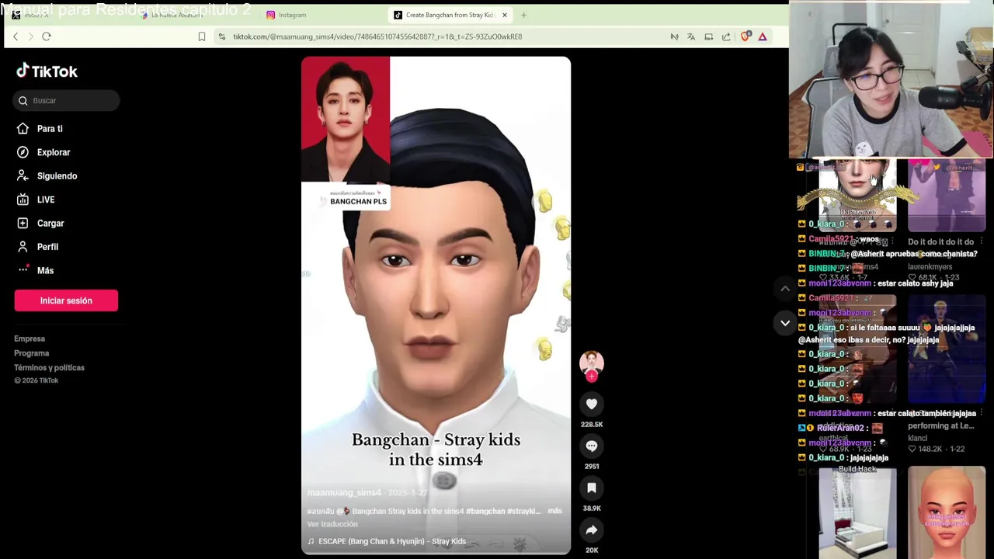
Task: Click the Brave Rewards triangle icon
Action: coord(763,36)
